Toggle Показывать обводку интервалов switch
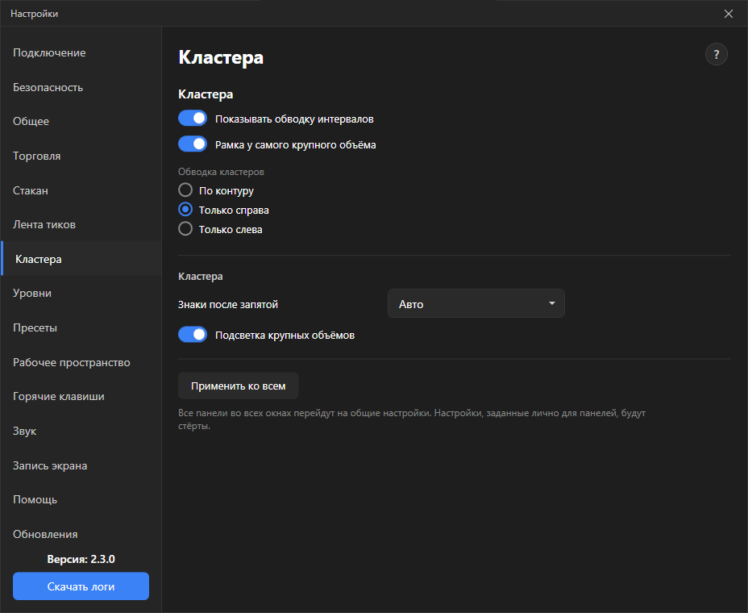The image size is (748, 613). [193, 119]
